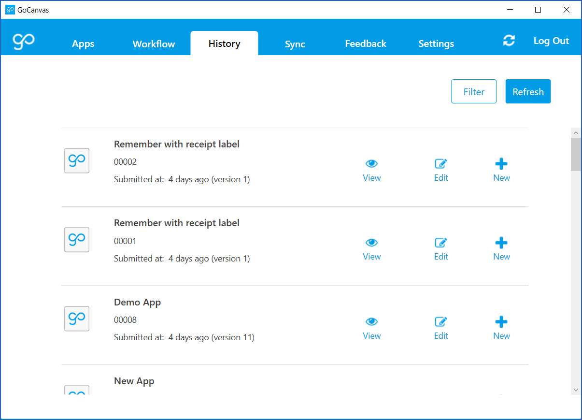Image resolution: width=582 pixels, height=420 pixels.
Task: View submission 00002 eye icon
Action: (371, 164)
